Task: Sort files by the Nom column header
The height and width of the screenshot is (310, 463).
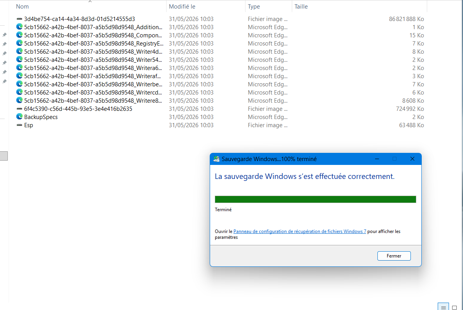Action: [23, 7]
